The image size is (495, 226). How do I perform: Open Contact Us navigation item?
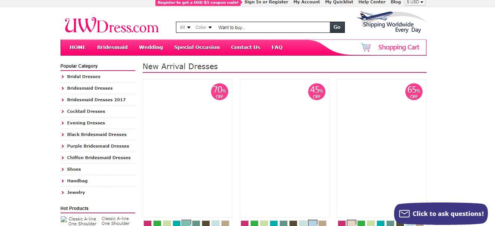click(245, 47)
